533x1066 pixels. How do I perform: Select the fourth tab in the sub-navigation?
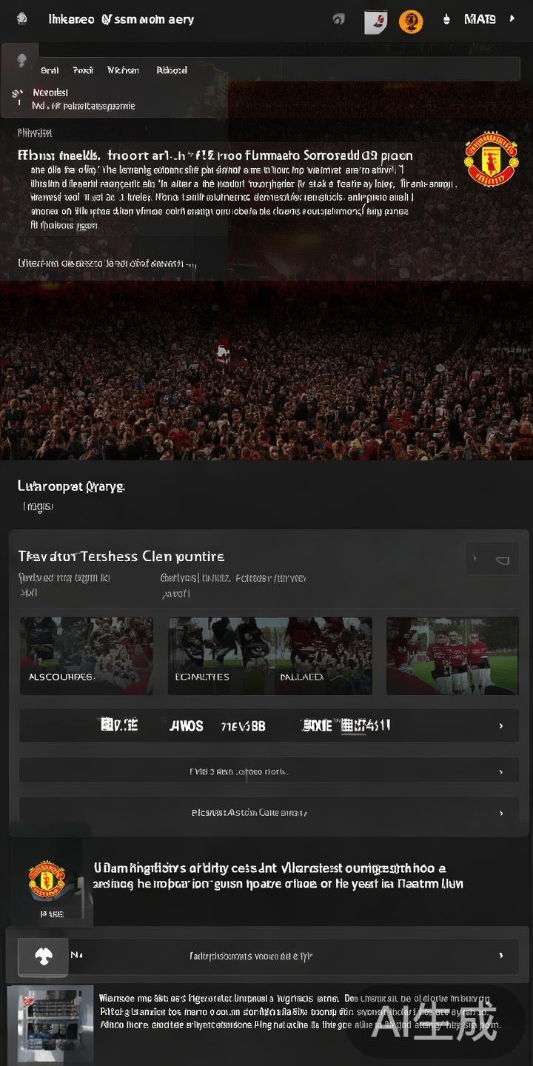click(172, 70)
